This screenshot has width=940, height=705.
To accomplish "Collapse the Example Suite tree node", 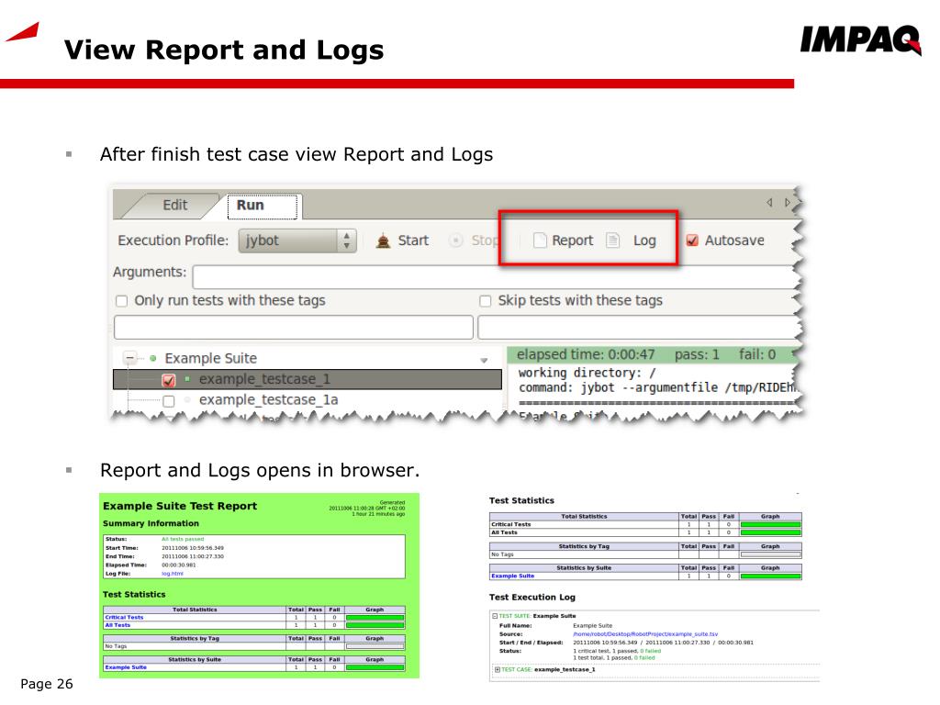I will tap(129, 358).
